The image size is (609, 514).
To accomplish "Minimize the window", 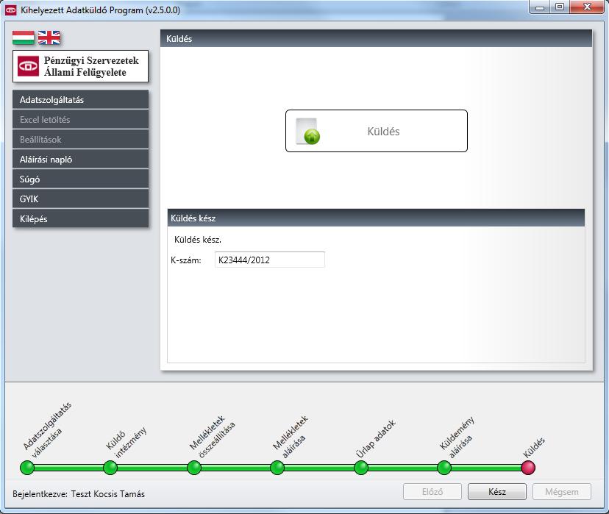I will pos(539,7).
